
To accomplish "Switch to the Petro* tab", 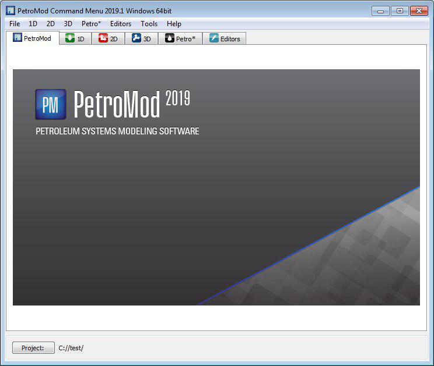I will (x=180, y=38).
